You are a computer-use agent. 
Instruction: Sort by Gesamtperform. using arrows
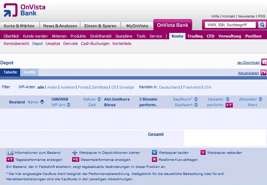click(x=228, y=99)
